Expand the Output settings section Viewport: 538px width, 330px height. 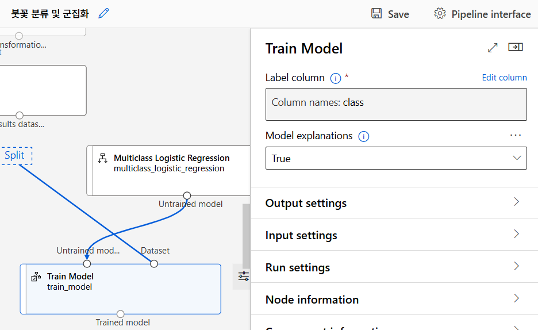pos(394,203)
